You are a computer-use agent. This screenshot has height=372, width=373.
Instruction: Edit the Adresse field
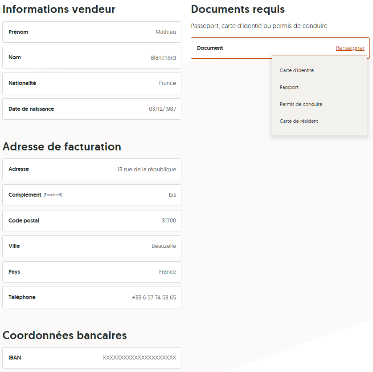pos(92,169)
